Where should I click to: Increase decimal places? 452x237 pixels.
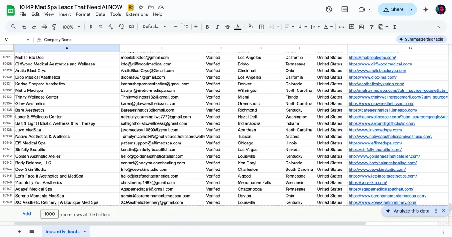click(x=121, y=27)
